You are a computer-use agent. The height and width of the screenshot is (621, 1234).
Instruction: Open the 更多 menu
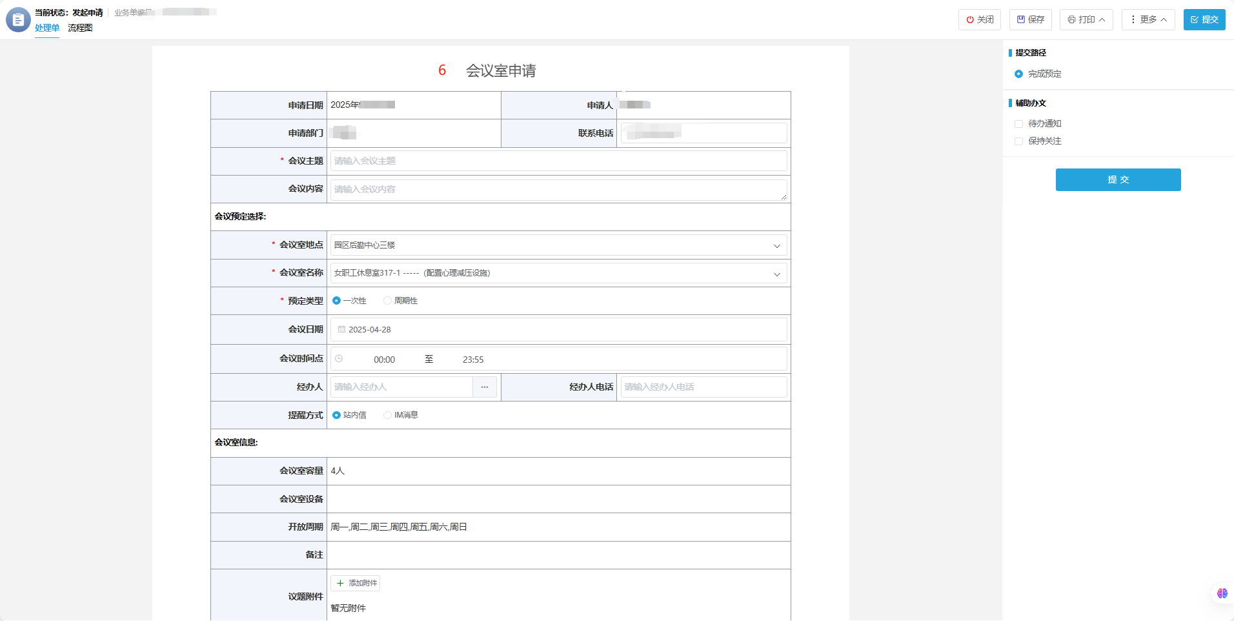(1148, 19)
